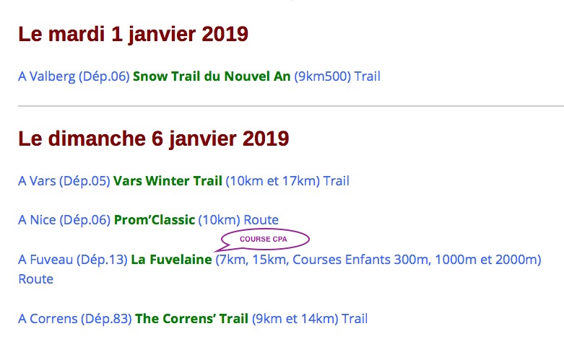The image size is (564, 347).
Task: Click the COURSE CPA speech bubble
Action: coord(264,240)
